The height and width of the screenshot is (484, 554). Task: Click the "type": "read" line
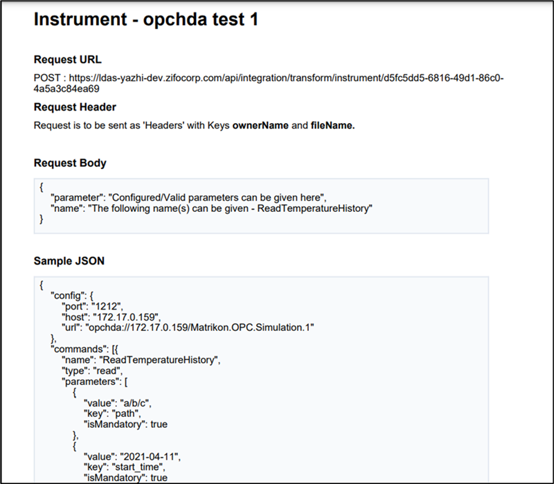tap(92, 371)
